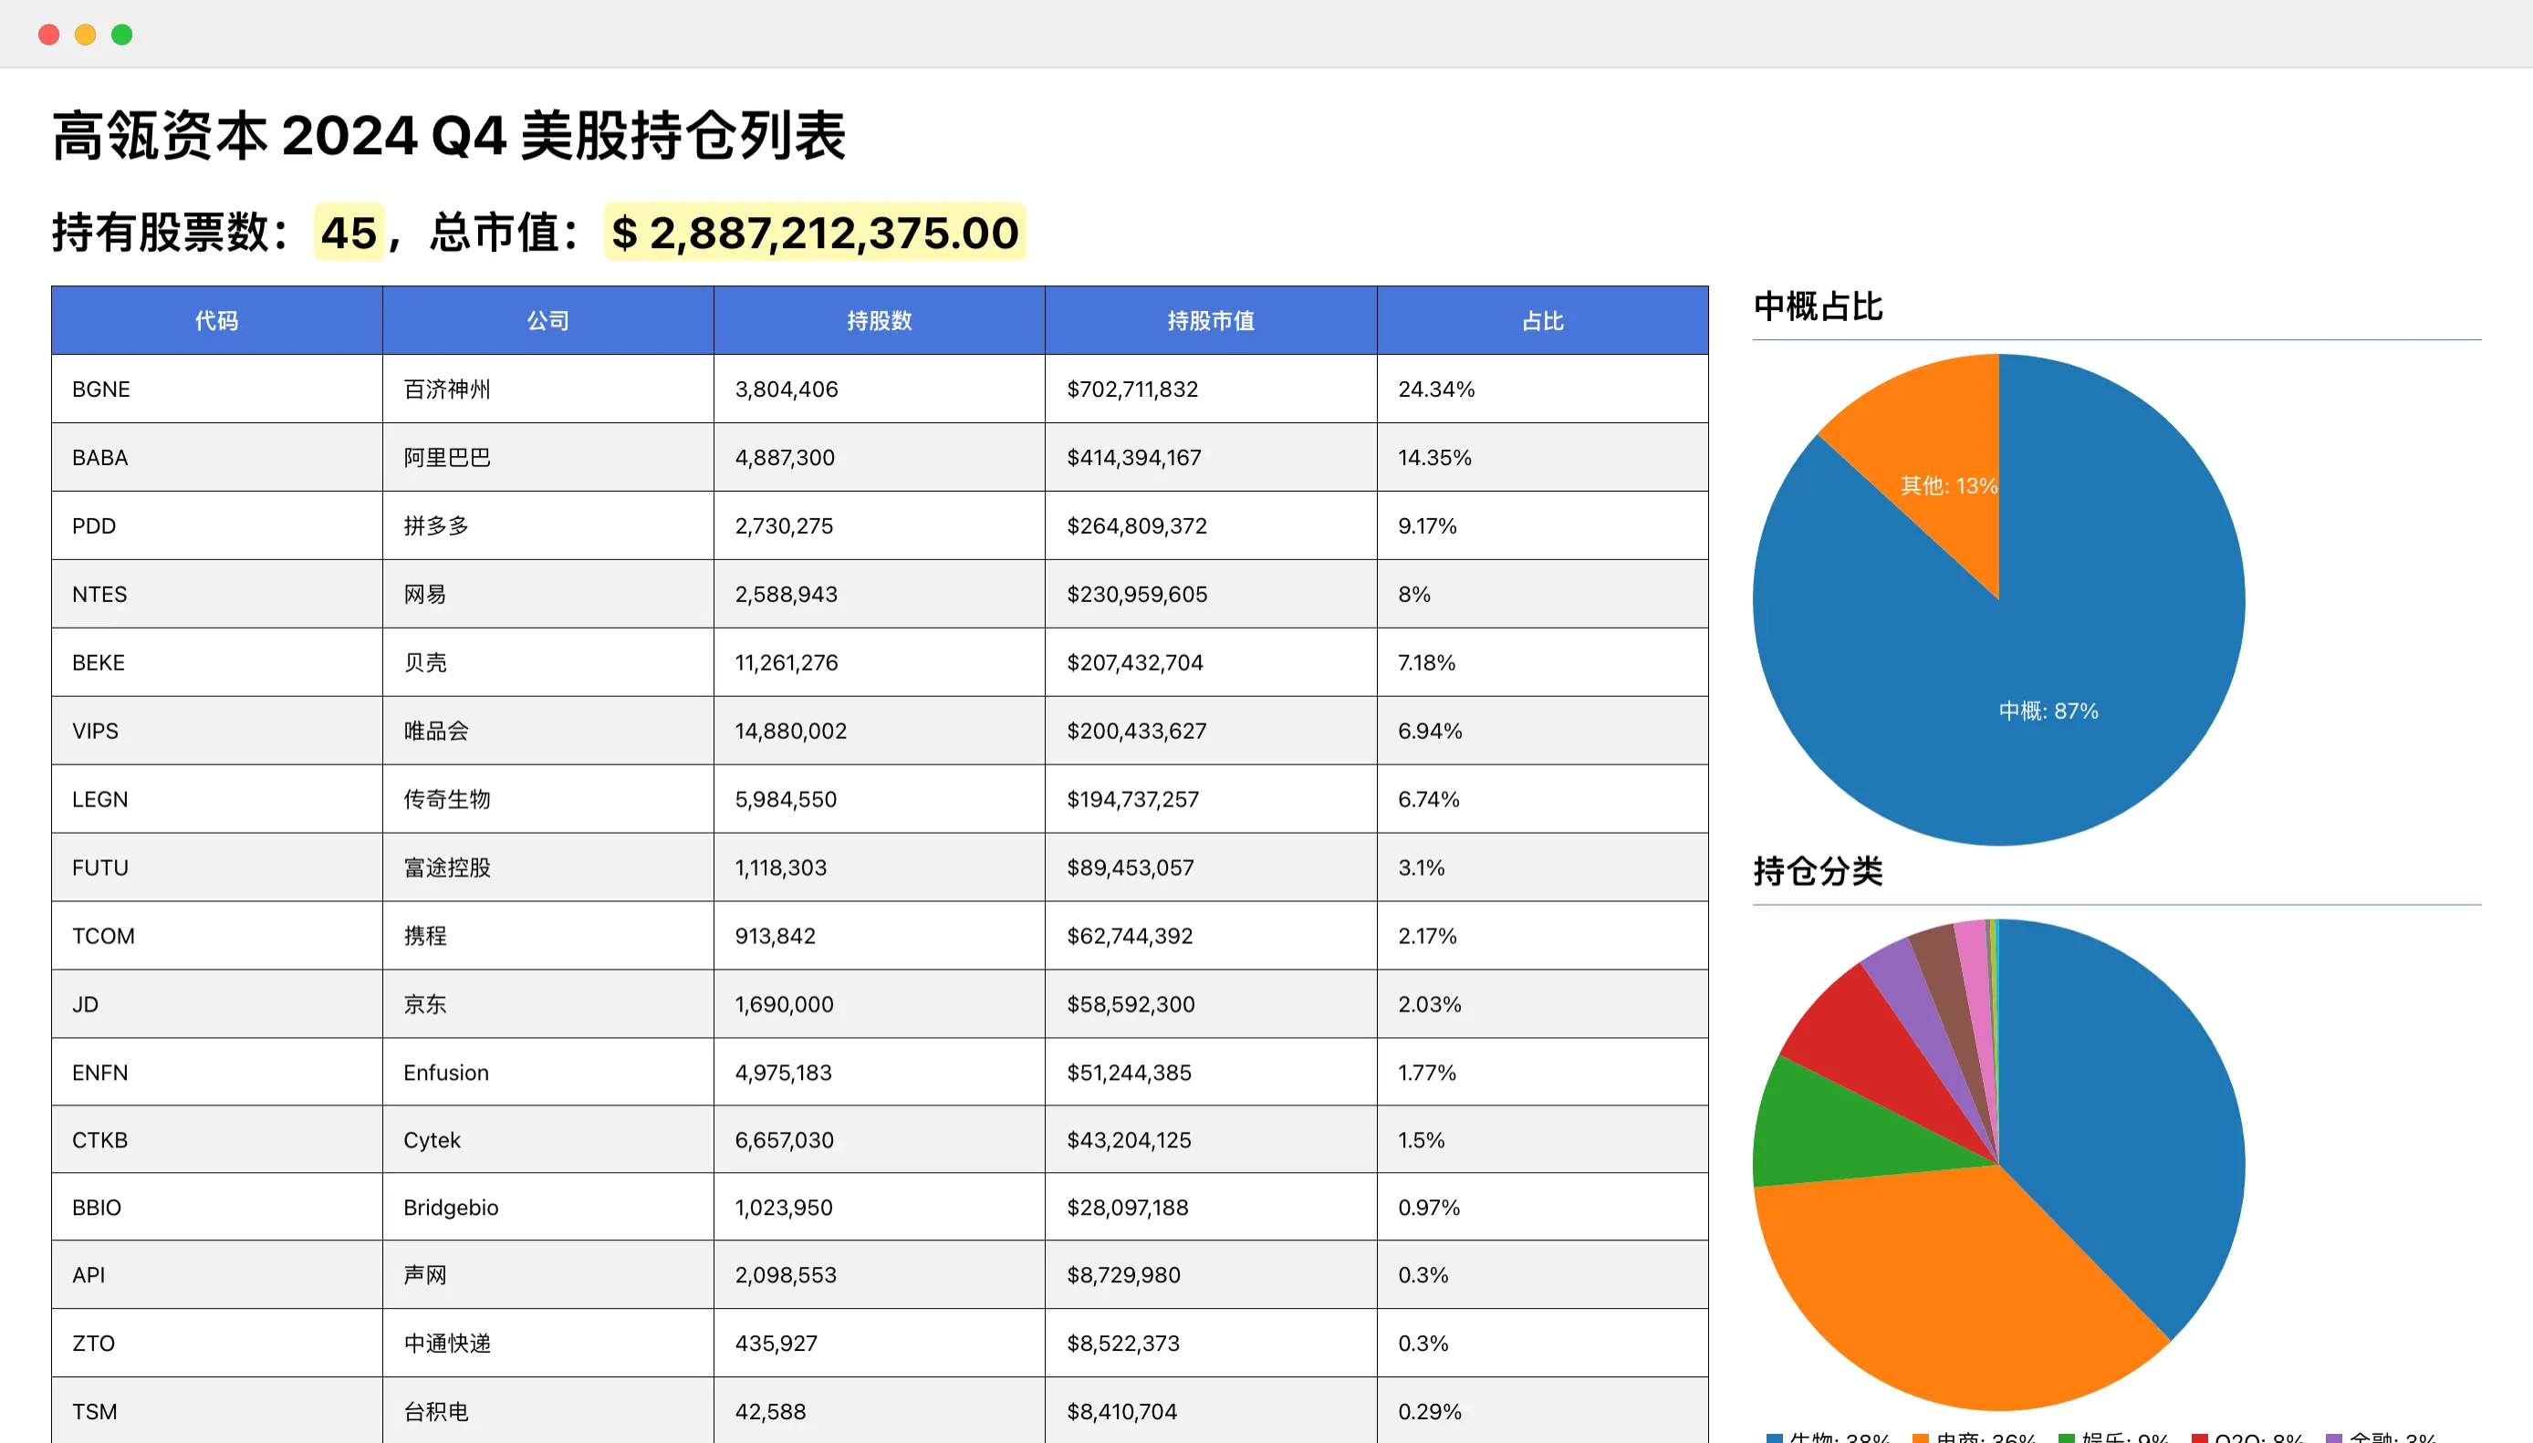Click the 4,887,300 shares cell
2533x1443 pixels.
pos(880,457)
